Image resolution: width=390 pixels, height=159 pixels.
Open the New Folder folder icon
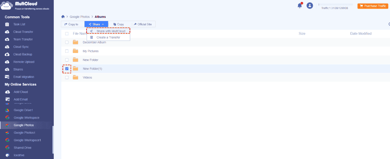click(75, 60)
